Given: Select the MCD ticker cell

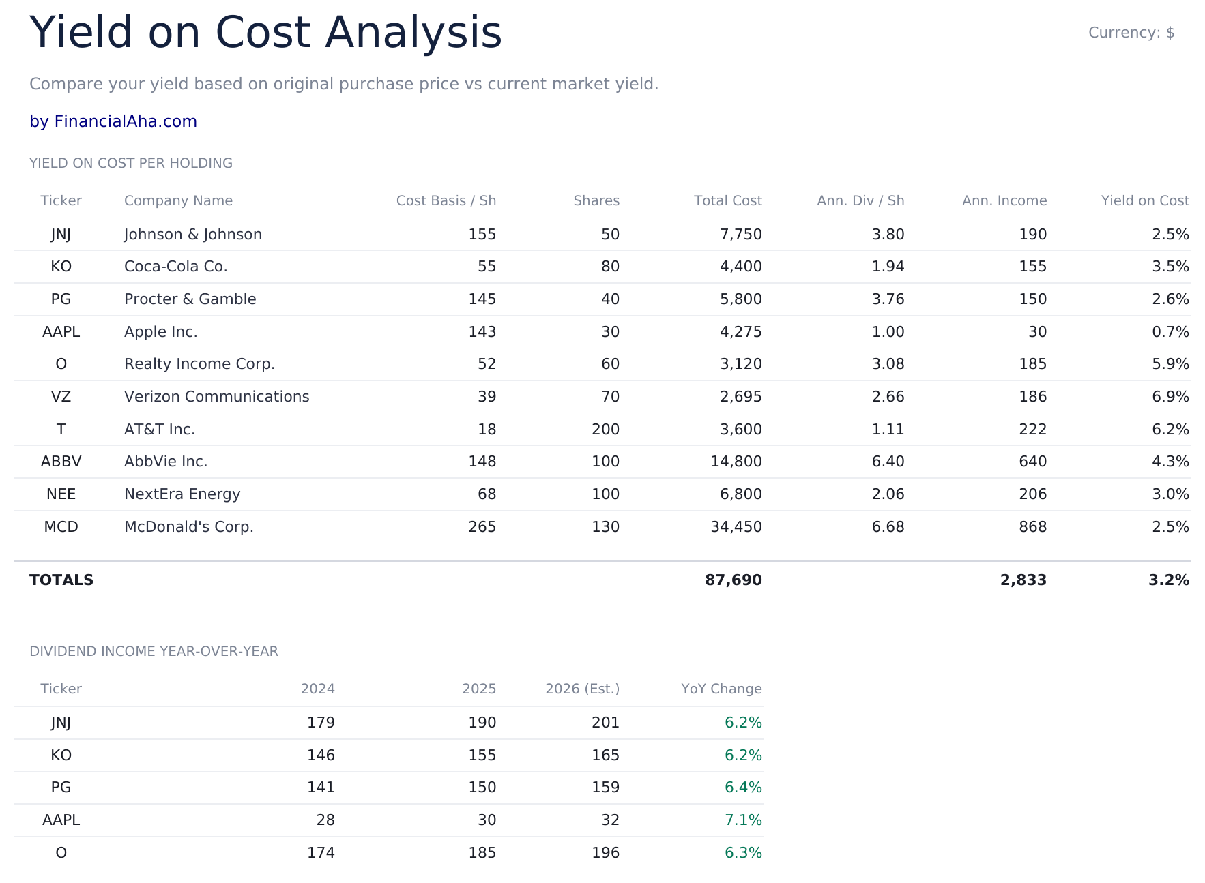Looking at the screenshot, I should pos(61,527).
